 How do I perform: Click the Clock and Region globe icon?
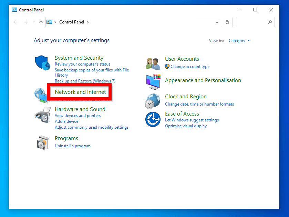pyautogui.click(x=153, y=101)
